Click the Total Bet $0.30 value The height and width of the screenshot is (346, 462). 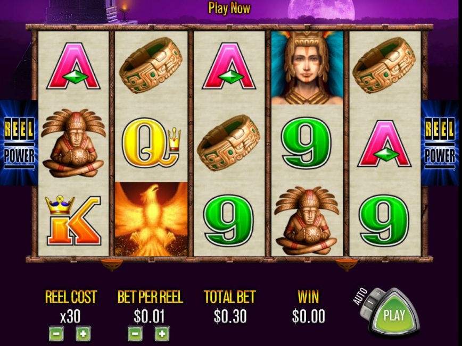230,316
